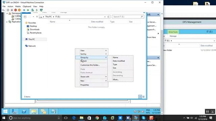Select Downloads under Favorites

pos(34,29)
